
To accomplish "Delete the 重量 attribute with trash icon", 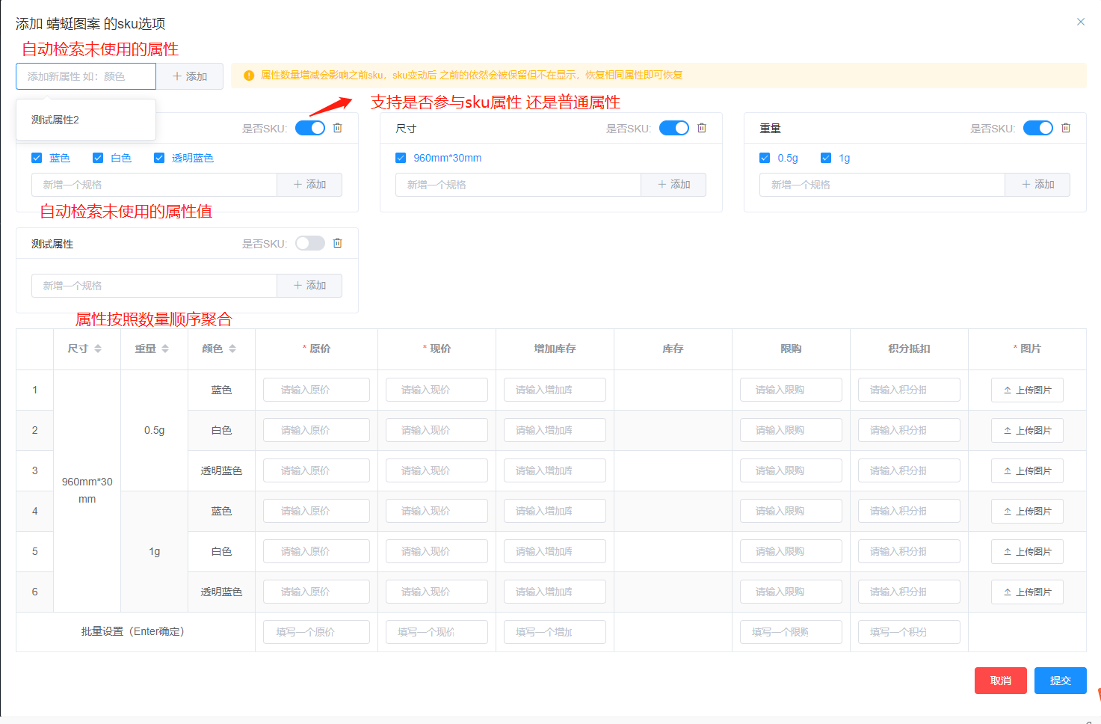I will (x=1066, y=127).
